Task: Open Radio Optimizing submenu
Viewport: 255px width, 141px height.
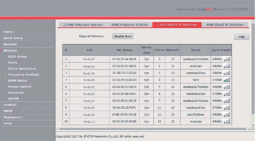Action: pos(22,69)
